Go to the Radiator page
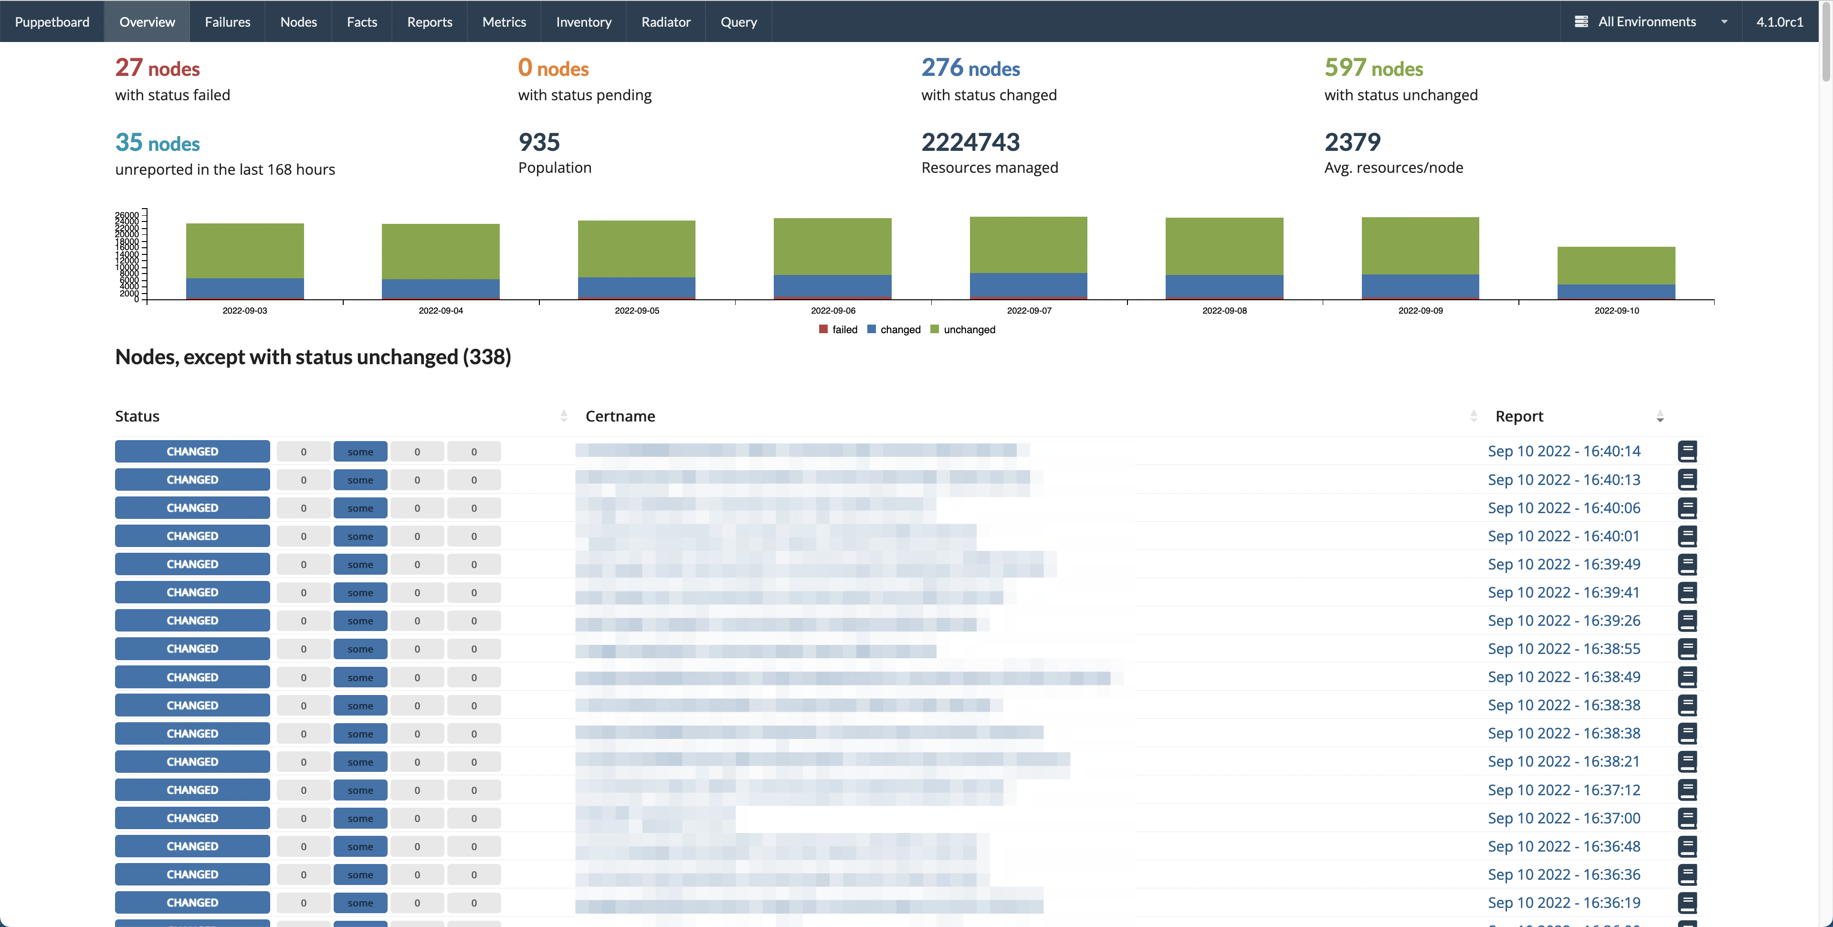This screenshot has width=1833, height=927. (x=665, y=21)
